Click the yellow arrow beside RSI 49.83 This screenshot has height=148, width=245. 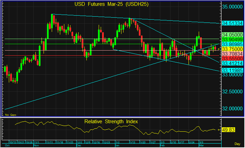coord(218,130)
